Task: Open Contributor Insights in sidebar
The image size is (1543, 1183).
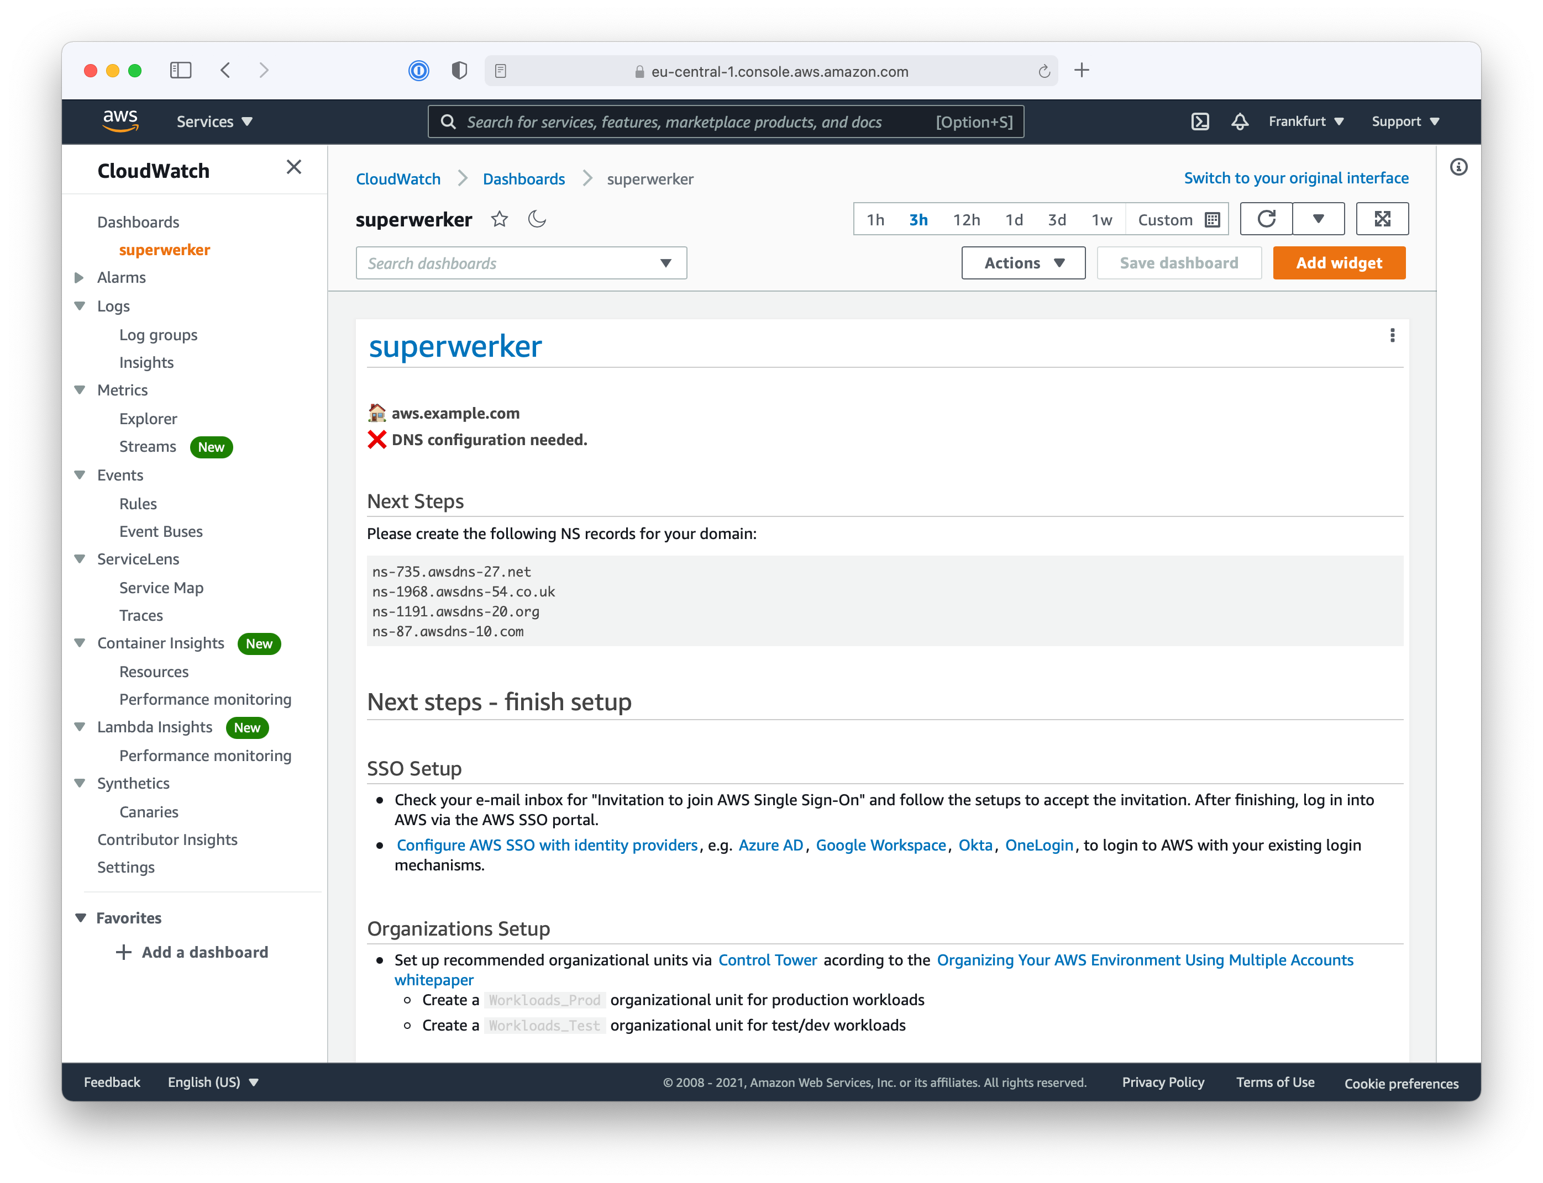Action: tap(167, 839)
